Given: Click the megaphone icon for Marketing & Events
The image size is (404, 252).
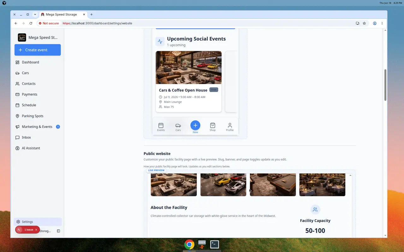Looking at the screenshot, I should 17,127.
